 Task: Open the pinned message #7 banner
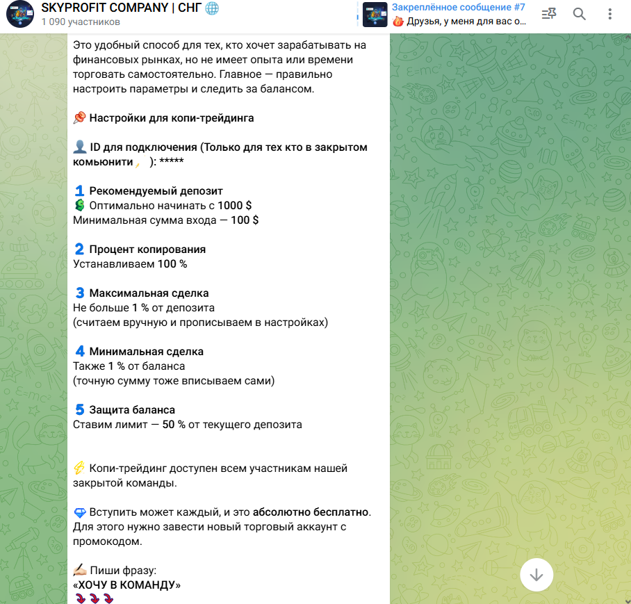point(444,15)
